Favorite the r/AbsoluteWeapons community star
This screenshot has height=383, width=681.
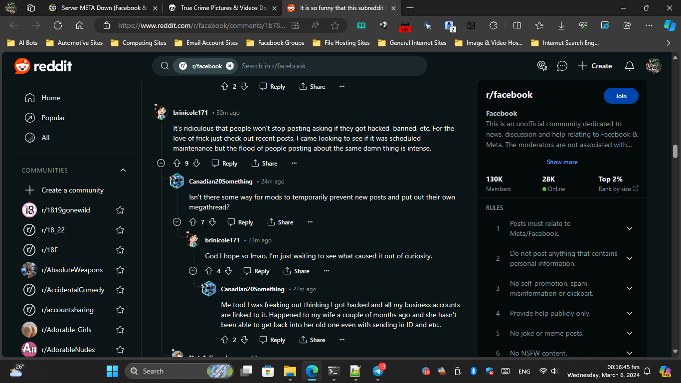point(120,270)
